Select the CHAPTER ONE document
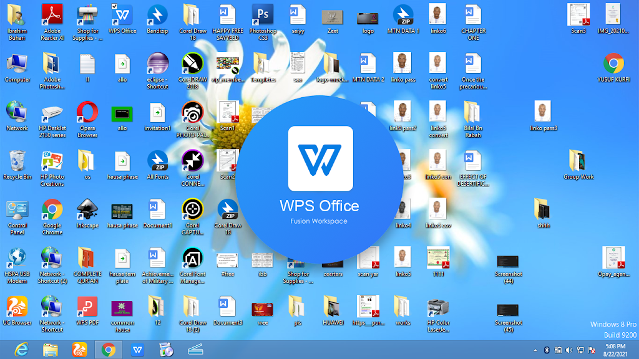Image resolution: width=639 pixels, height=359 pixels. click(x=473, y=16)
